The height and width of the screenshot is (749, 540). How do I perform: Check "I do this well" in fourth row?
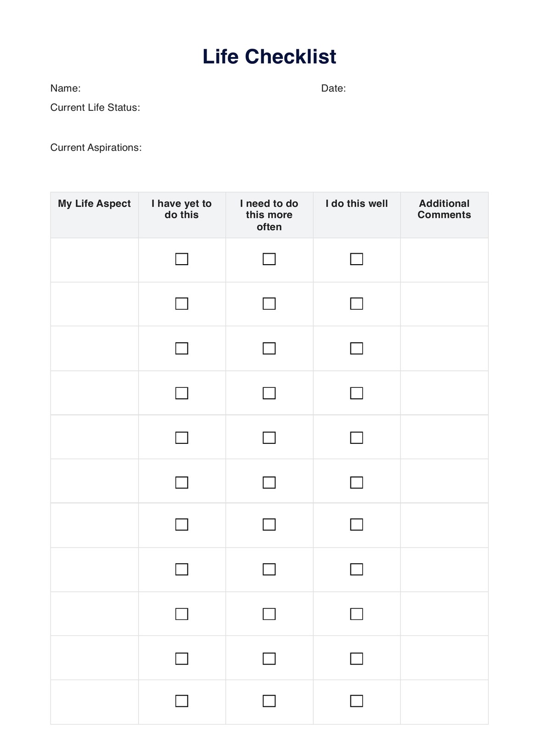point(357,393)
